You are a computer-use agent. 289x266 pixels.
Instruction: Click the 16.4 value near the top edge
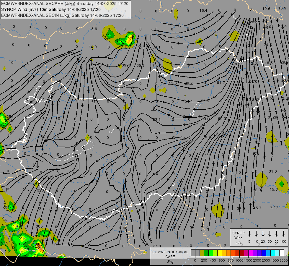pos(203,11)
